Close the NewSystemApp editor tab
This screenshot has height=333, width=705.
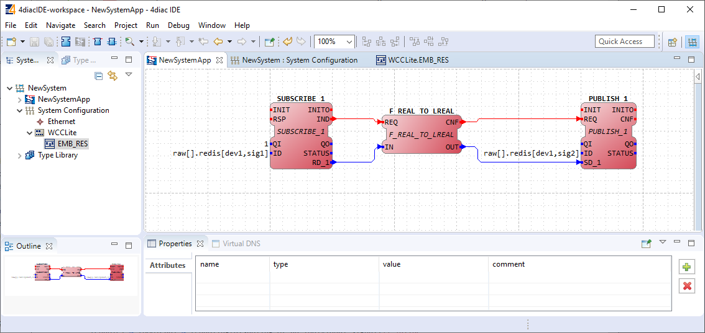click(219, 60)
